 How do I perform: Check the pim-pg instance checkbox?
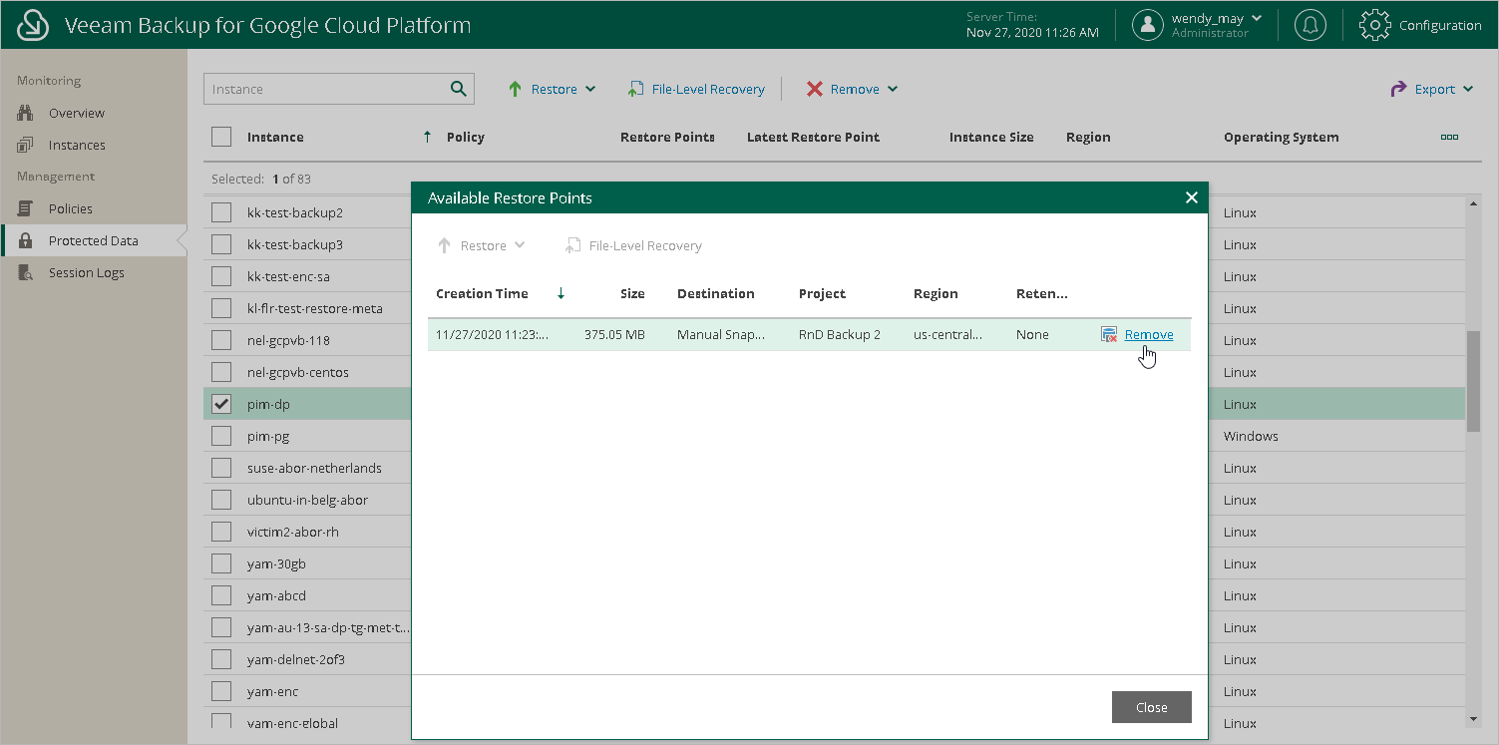pyautogui.click(x=221, y=436)
